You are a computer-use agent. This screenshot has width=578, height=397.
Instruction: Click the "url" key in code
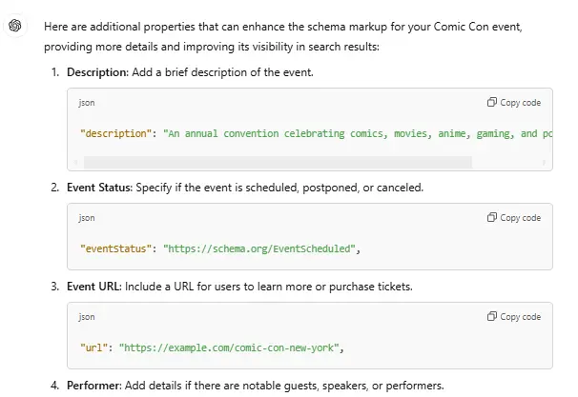94,348
